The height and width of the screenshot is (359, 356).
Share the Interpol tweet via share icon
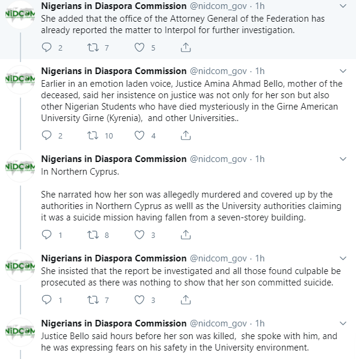point(186,48)
